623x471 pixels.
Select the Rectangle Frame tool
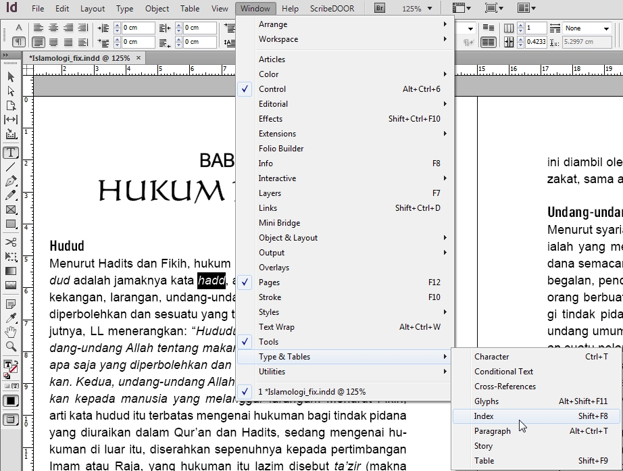11,210
